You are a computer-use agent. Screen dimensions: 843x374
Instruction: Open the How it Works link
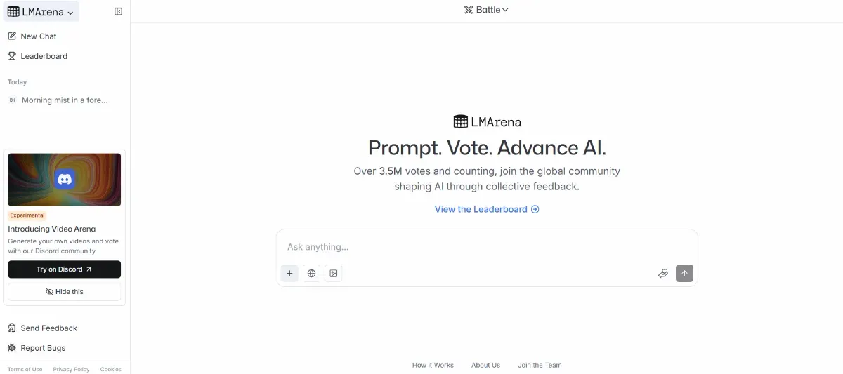coord(433,365)
